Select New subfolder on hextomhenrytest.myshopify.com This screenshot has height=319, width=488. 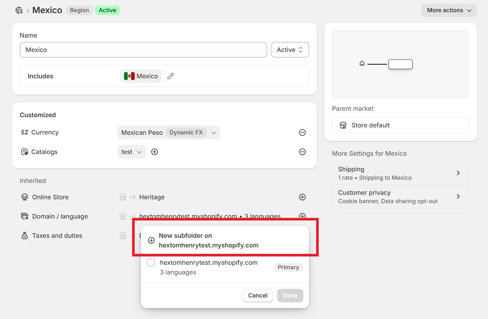tap(225, 240)
